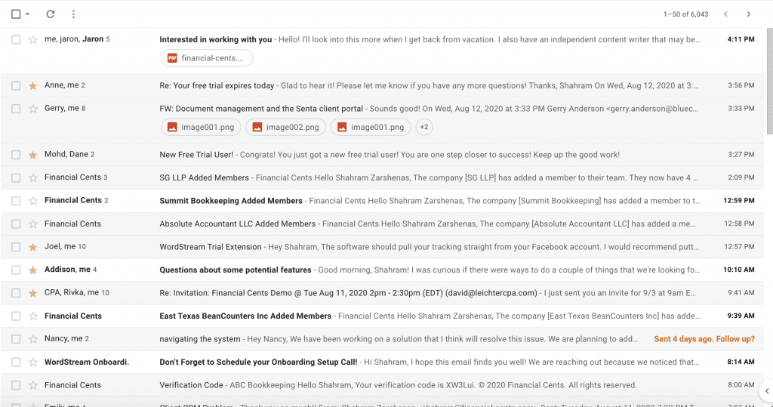773x407 pixels.
Task: Open the select-all dropdown arrow
Action: click(x=28, y=14)
